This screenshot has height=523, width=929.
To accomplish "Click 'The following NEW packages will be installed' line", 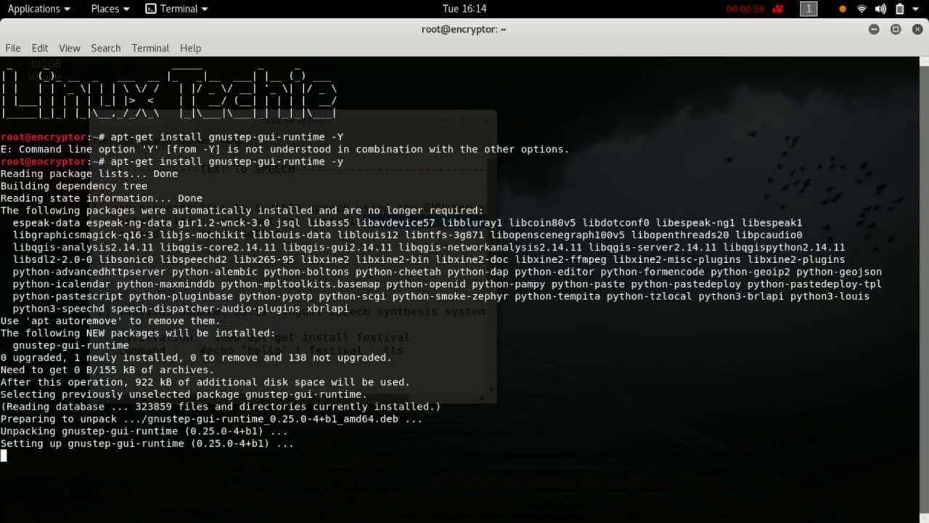I will [x=138, y=333].
